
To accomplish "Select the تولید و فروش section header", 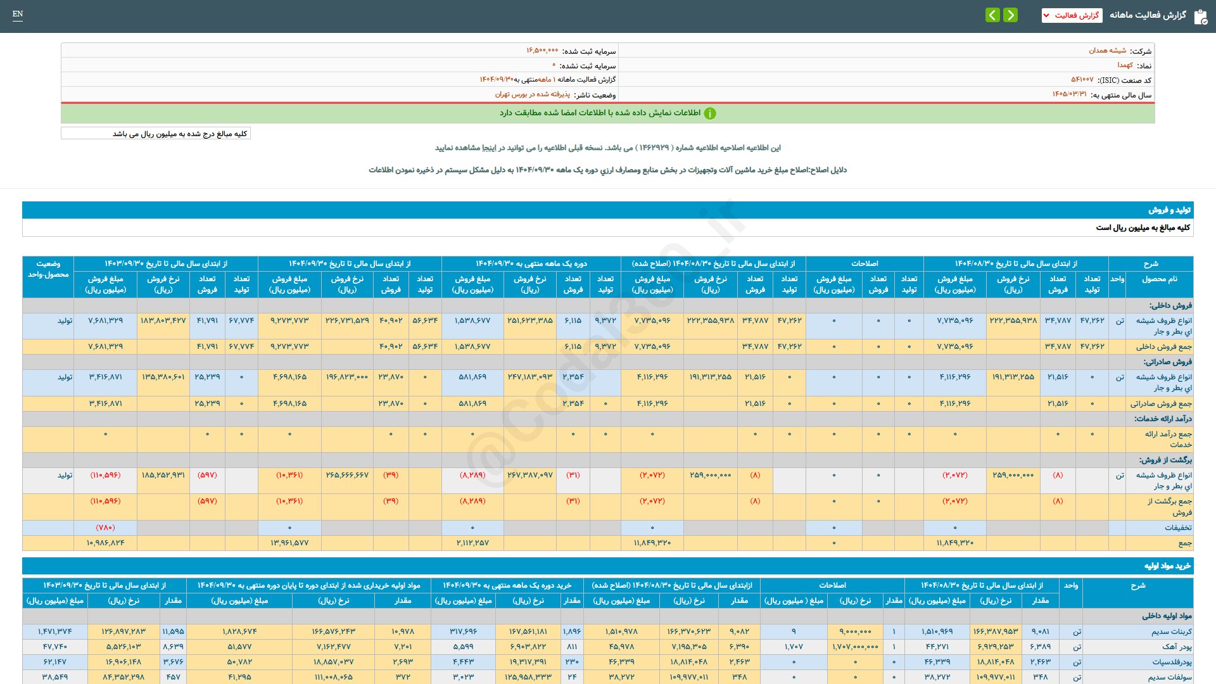I will 1169,210.
